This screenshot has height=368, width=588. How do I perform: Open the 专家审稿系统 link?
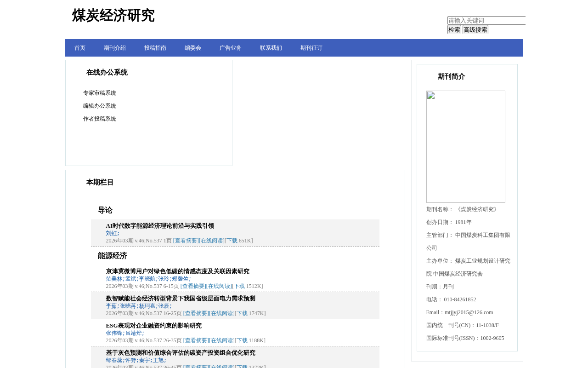point(100,93)
